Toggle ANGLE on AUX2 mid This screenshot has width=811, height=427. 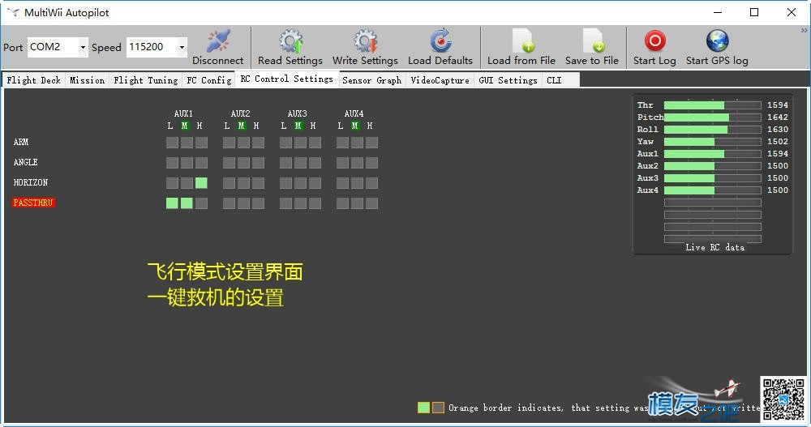point(243,163)
